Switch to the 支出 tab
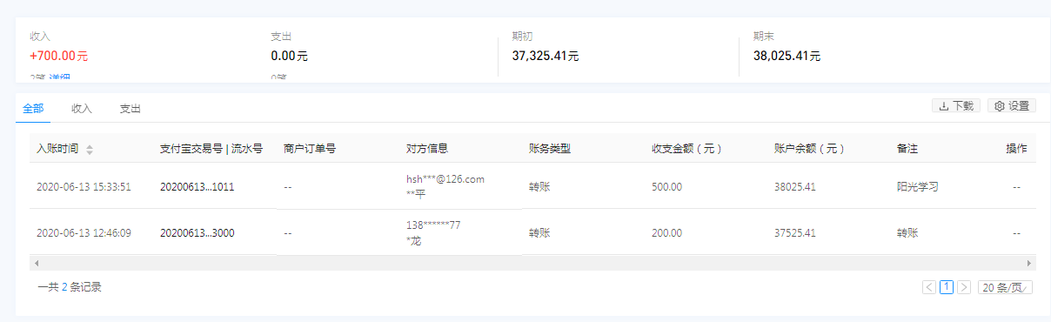 pos(131,109)
